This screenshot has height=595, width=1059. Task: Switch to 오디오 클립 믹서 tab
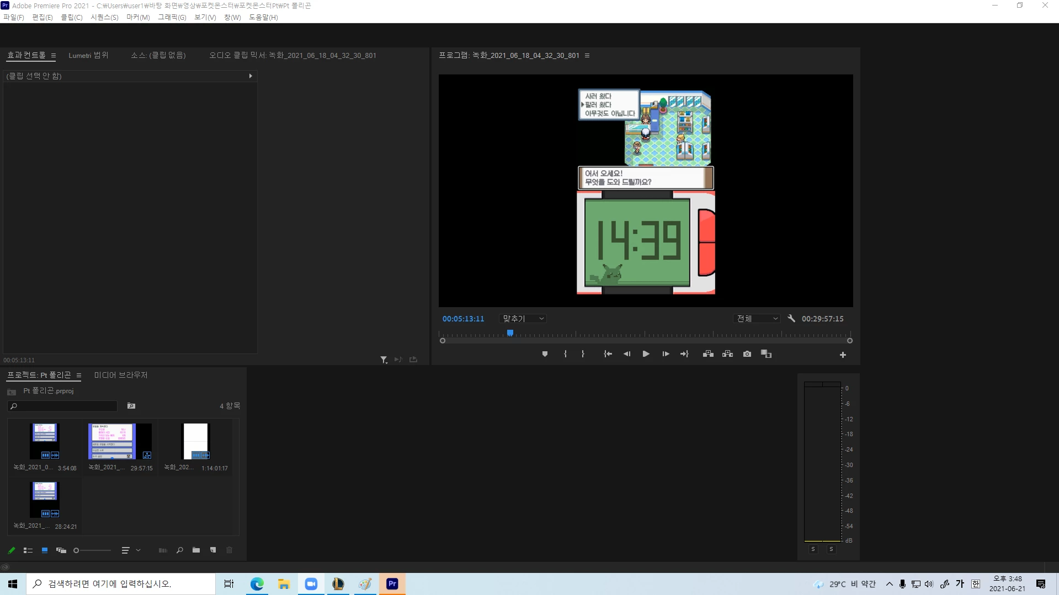[292, 55]
